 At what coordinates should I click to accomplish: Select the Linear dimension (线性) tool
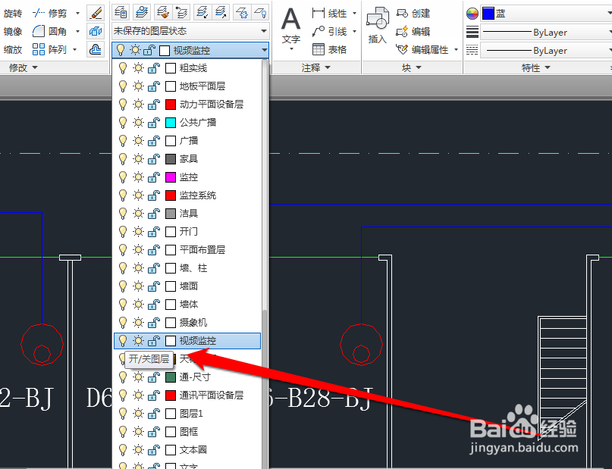click(x=329, y=13)
